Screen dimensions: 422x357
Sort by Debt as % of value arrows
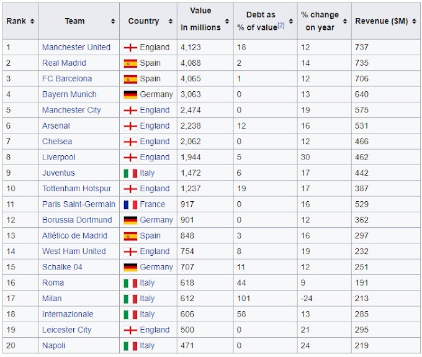pyautogui.click(x=291, y=21)
